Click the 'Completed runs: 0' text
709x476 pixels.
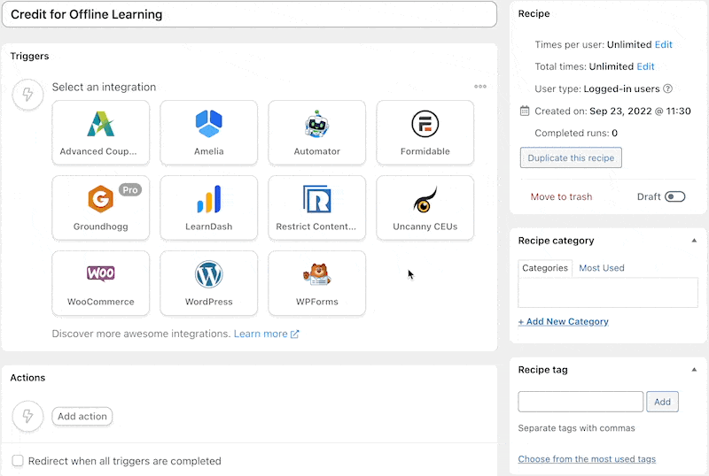(x=575, y=133)
